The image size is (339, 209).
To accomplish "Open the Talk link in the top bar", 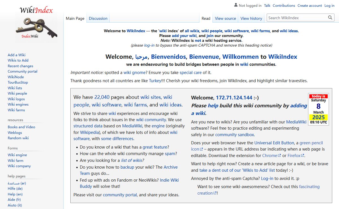I will pyautogui.click(x=267, y=5).
